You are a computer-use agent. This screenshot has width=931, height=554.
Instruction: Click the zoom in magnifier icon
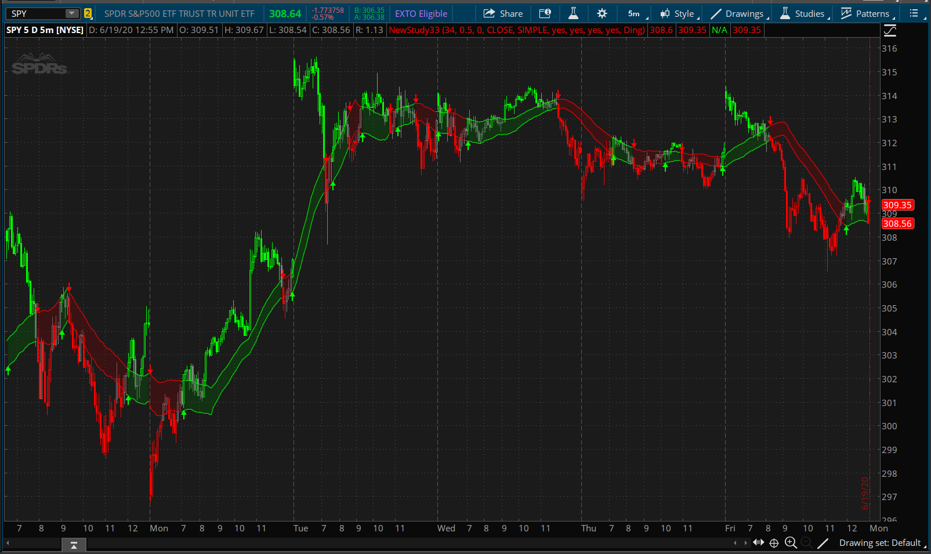click(791, 543)
